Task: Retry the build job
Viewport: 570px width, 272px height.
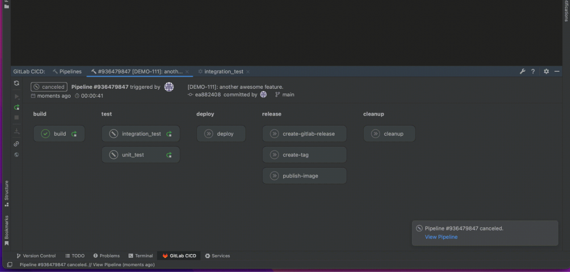Action: [x=74, y=134]
